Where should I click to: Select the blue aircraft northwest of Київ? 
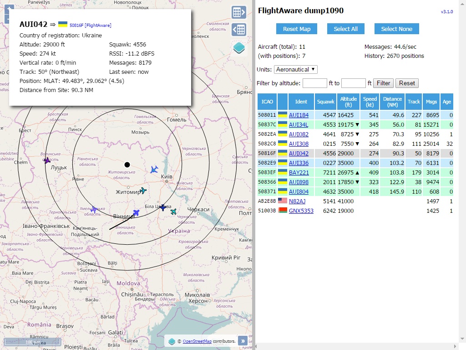pos(154,170)
